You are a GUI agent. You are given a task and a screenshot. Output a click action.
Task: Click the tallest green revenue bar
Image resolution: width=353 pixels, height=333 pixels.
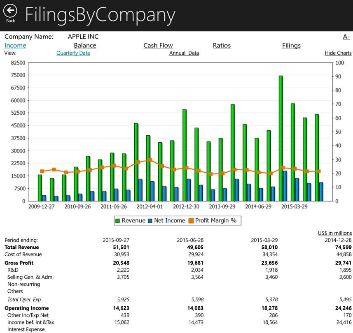pyautogui.click(x=281, y=139)
